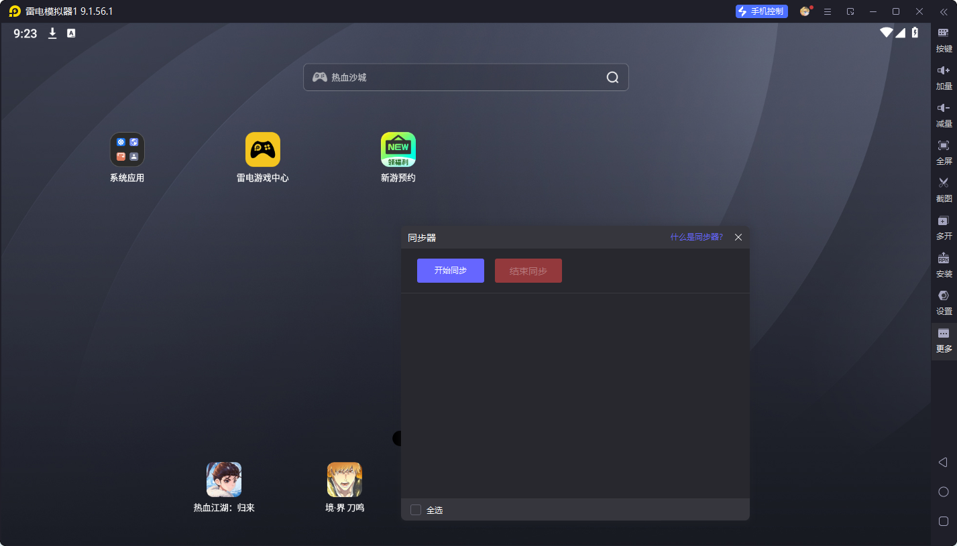Decrease volume with 减量 icon
The height and width of the screenshot is (546, 957).
coord(944,115)
